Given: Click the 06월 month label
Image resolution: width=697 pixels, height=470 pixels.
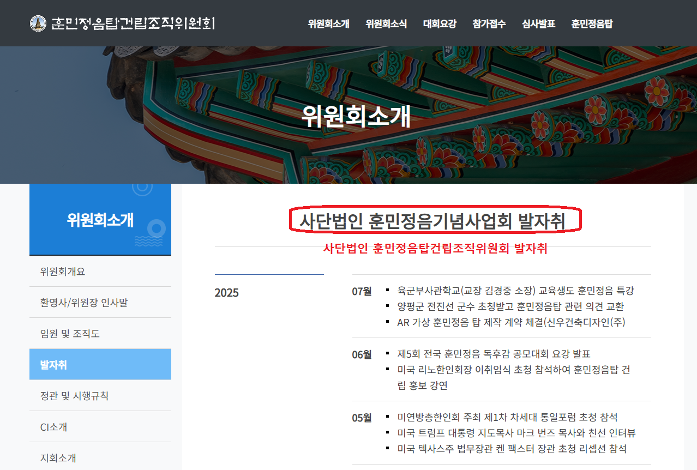Looking at the screenshot, I should click(x=362, y=354).
